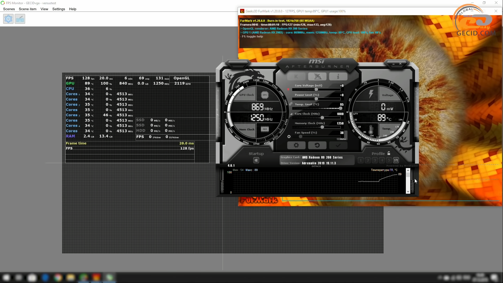The image size is (503, 283).
Task: Close the FurMark window
Action: 496,11
